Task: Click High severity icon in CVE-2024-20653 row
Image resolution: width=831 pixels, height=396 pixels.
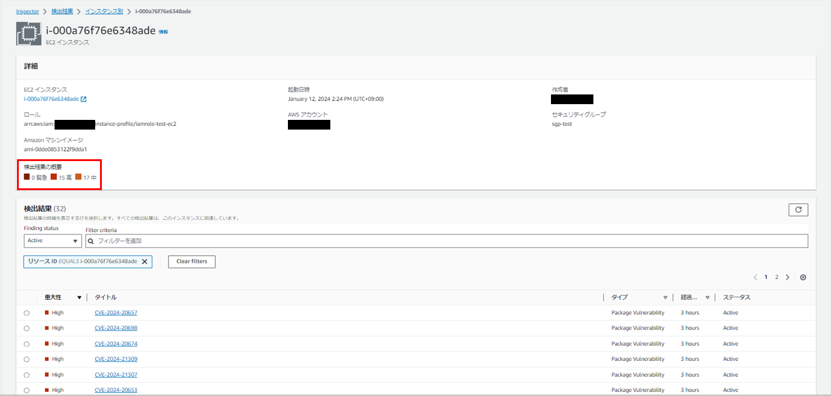Action: 47,390
